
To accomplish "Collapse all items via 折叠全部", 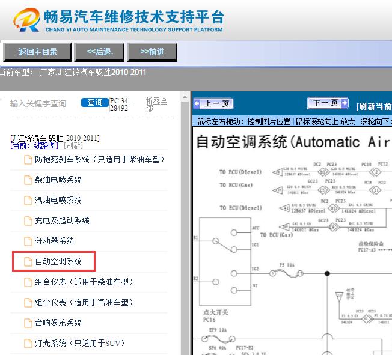I will click(157, 104).
